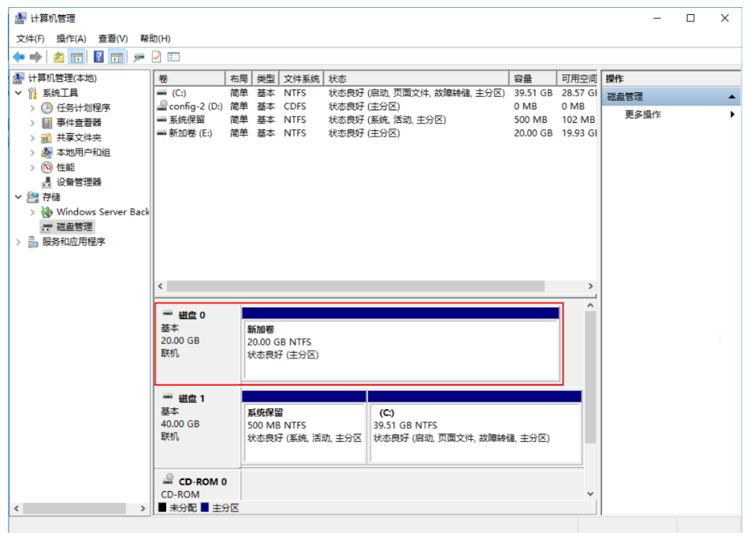Expand the 本地用户和组 node arrow
This screenshot has width=747, height=539.
click(32, 153)
